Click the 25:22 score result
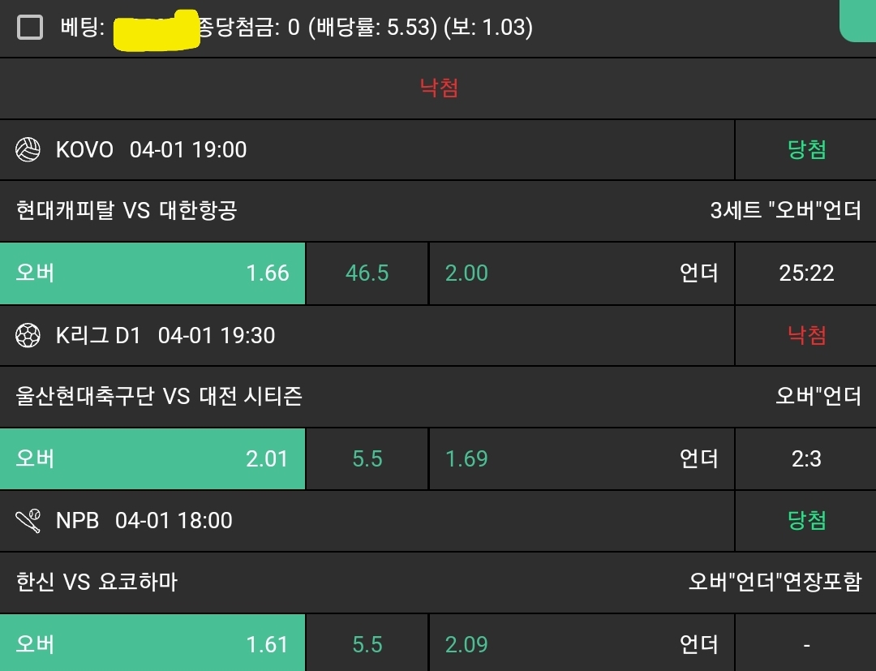This screenshot has width=876, height=671. [806, 273]
